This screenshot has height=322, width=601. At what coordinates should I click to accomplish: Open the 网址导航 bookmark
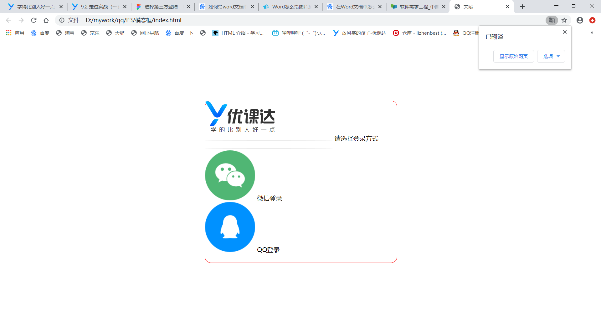click(145, 33)
